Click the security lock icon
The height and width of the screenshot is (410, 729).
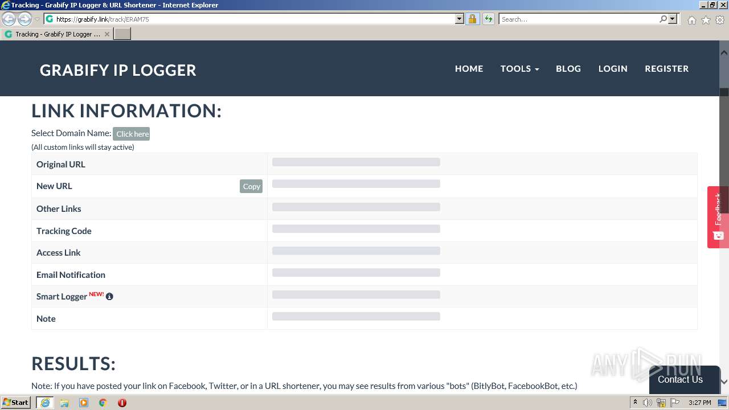(x=472, y=19)
